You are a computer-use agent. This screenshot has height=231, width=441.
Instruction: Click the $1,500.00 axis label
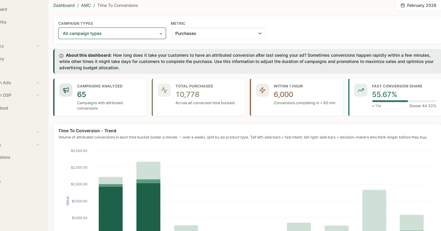click(79, 201)
